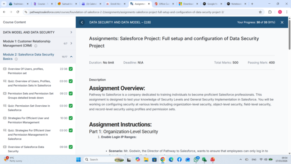Toggle completion checkbox for Overview of Salesforce Data Security
This screenshot has width=291, height=164.
(x=71, y=147)
